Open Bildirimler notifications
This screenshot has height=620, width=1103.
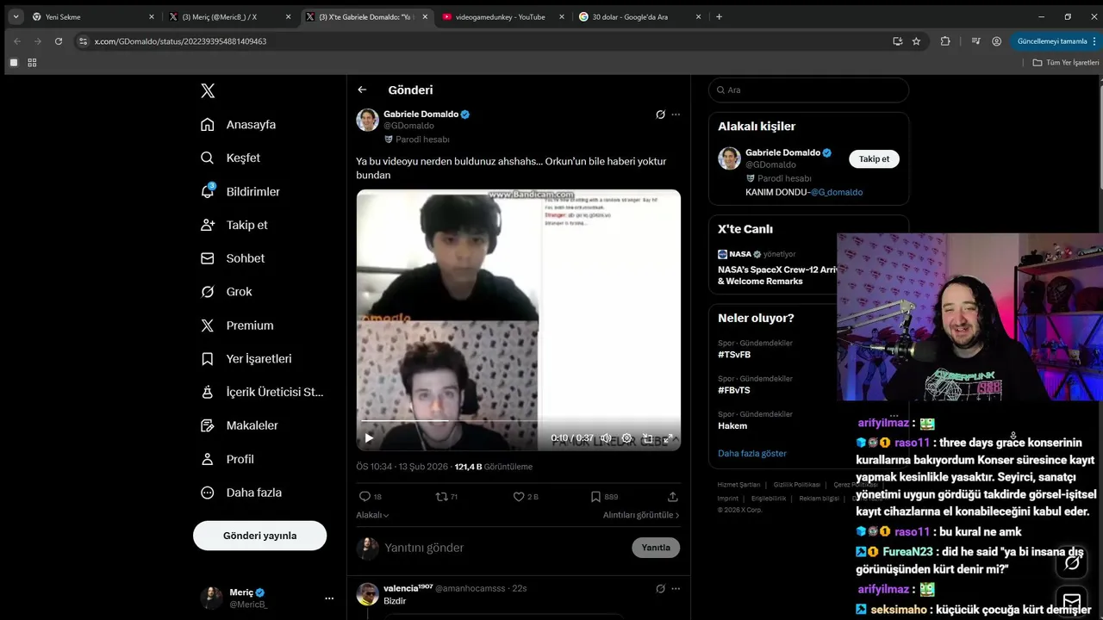[x=240, y=191]
